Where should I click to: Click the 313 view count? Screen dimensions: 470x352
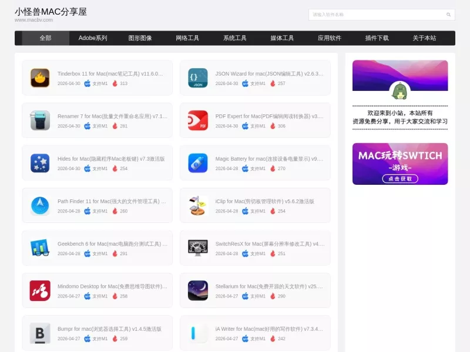click(x=124, y=83)
